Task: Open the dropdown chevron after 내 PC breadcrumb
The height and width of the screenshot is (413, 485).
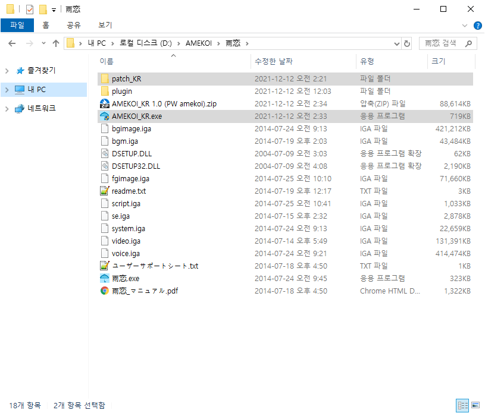Action: click(113, 43)
